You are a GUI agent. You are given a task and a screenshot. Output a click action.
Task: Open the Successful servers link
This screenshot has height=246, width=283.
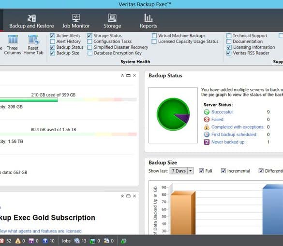(222, 112)
